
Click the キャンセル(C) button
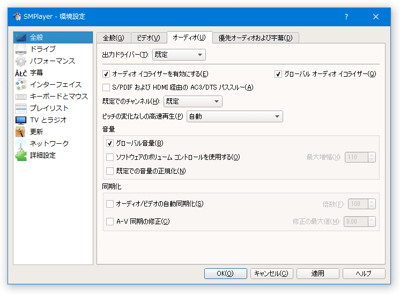coord(272,274)
